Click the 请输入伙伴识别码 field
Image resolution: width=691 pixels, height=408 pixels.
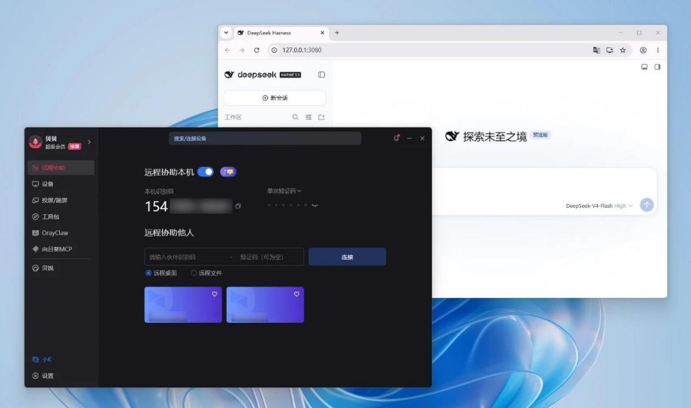185,257
